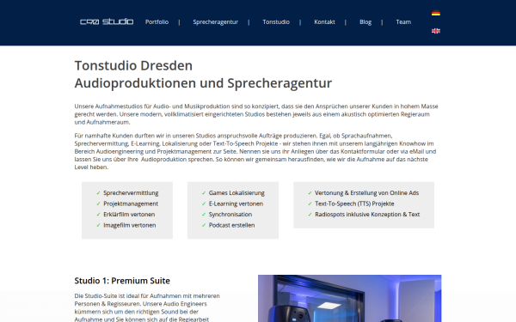Click the Sprechervermittlung list item
This screenshot has width=516, height=322.
click(x=131, y=193)
